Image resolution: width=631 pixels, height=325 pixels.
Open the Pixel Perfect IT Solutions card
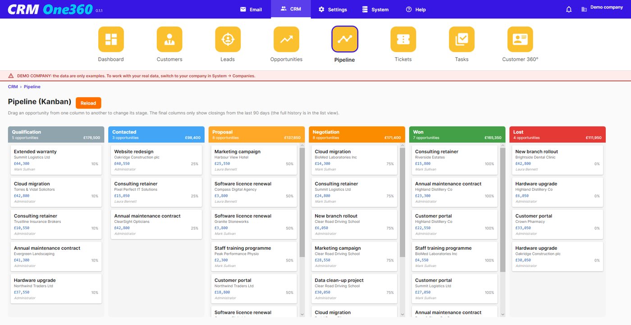point(156,192)
